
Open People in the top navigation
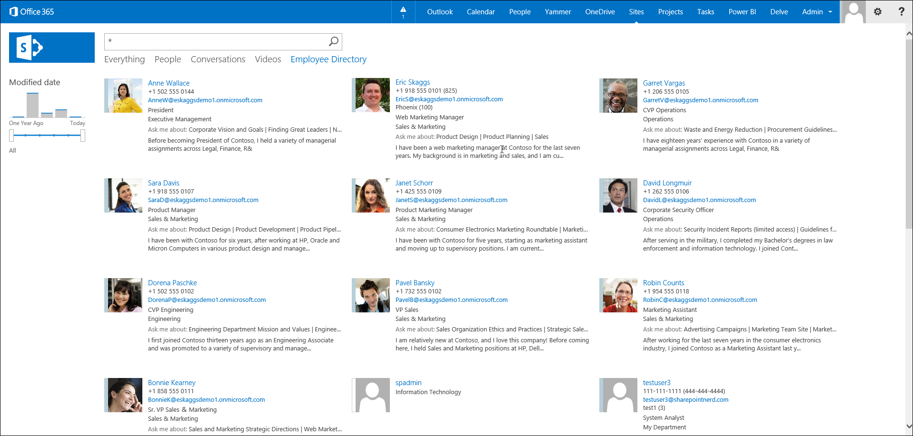(x=520, y=11)
